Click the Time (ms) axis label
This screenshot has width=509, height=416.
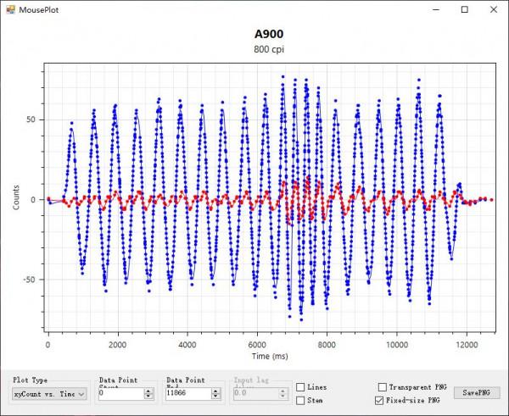(x=267, y=358)
